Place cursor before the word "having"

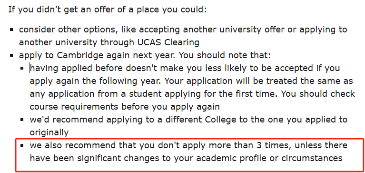coord(30,68)
